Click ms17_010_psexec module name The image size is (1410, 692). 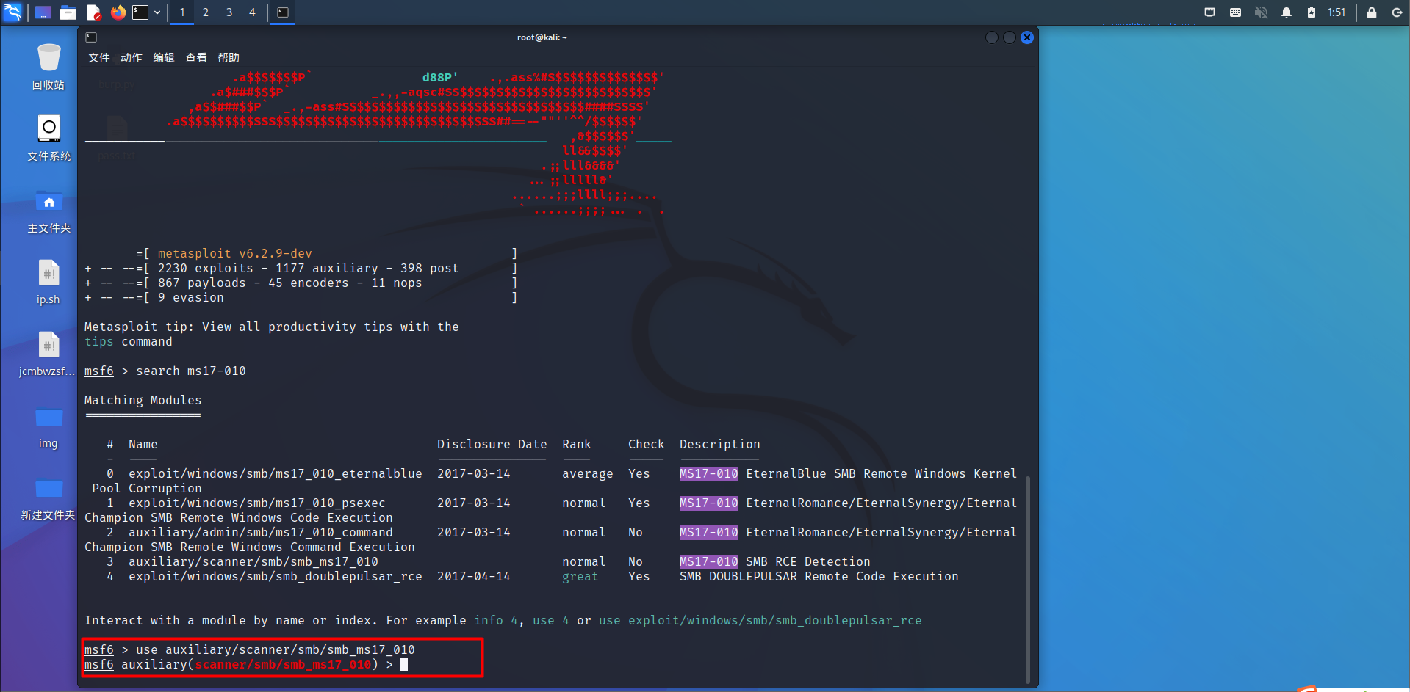(x=257, y=503)
